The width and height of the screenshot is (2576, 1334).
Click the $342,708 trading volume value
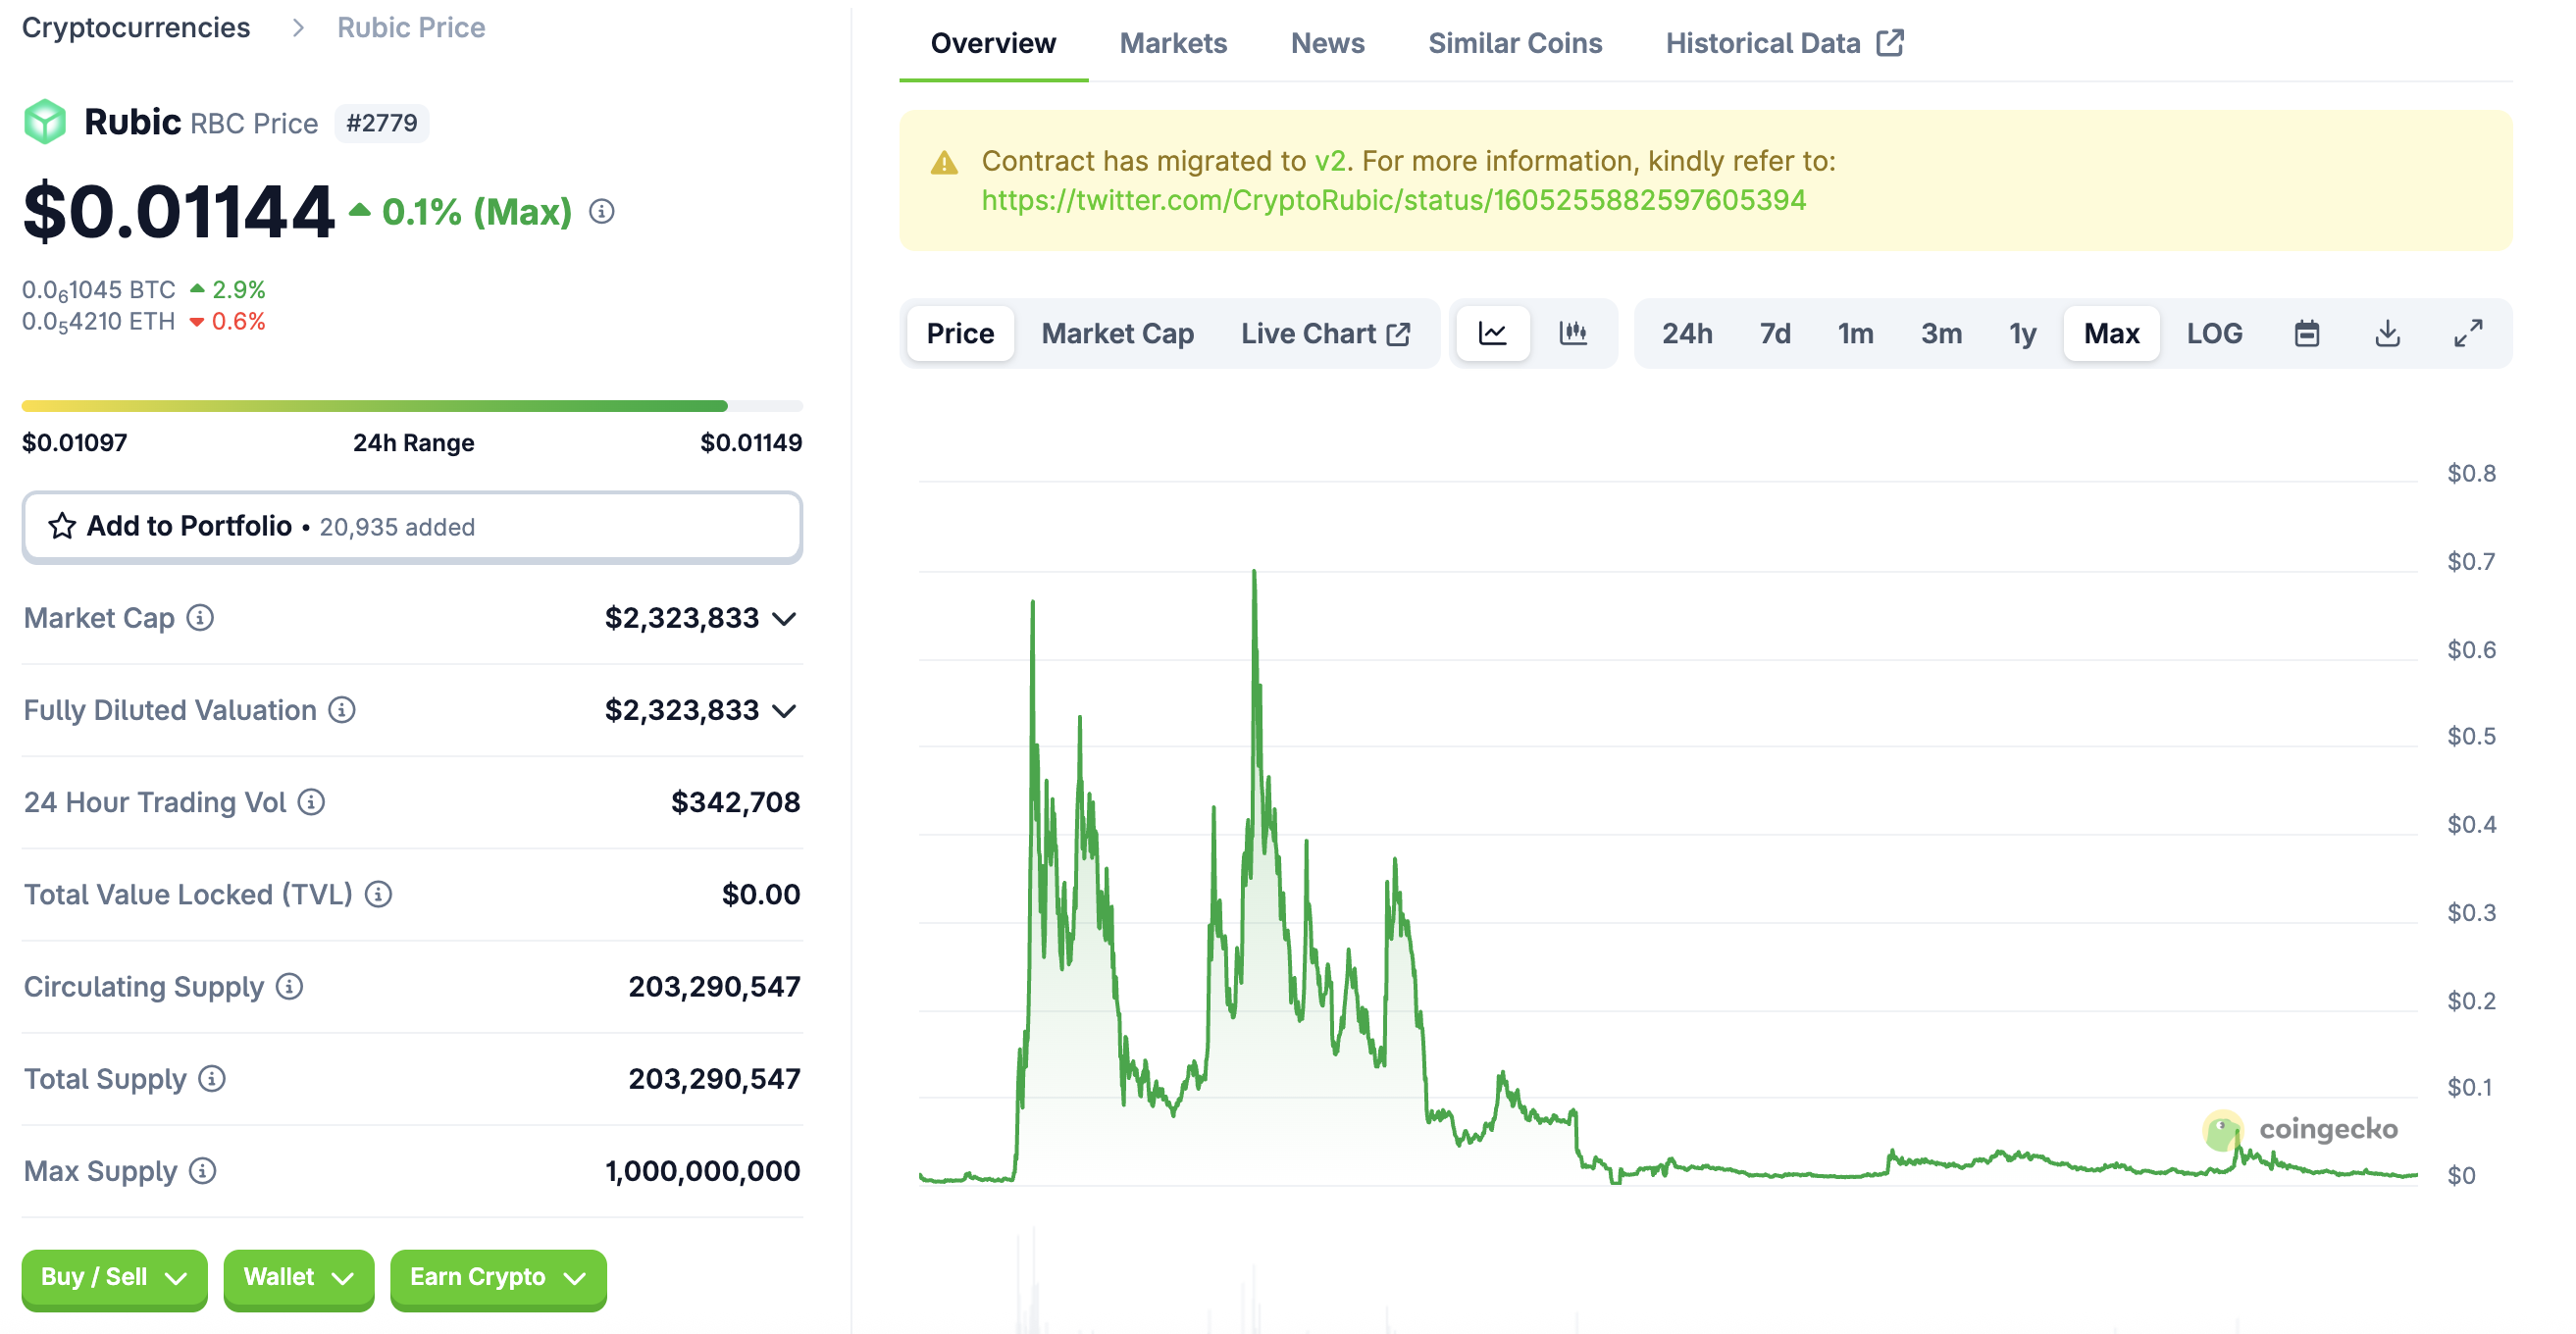tap(735, 802)
